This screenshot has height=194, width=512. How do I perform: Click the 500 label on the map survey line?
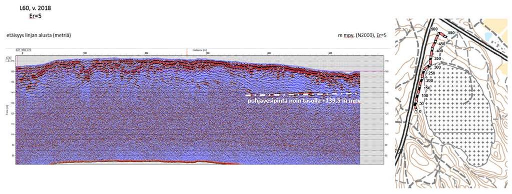coord(434,29)
